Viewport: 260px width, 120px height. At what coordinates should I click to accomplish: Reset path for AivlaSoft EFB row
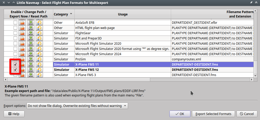(39, 22)
